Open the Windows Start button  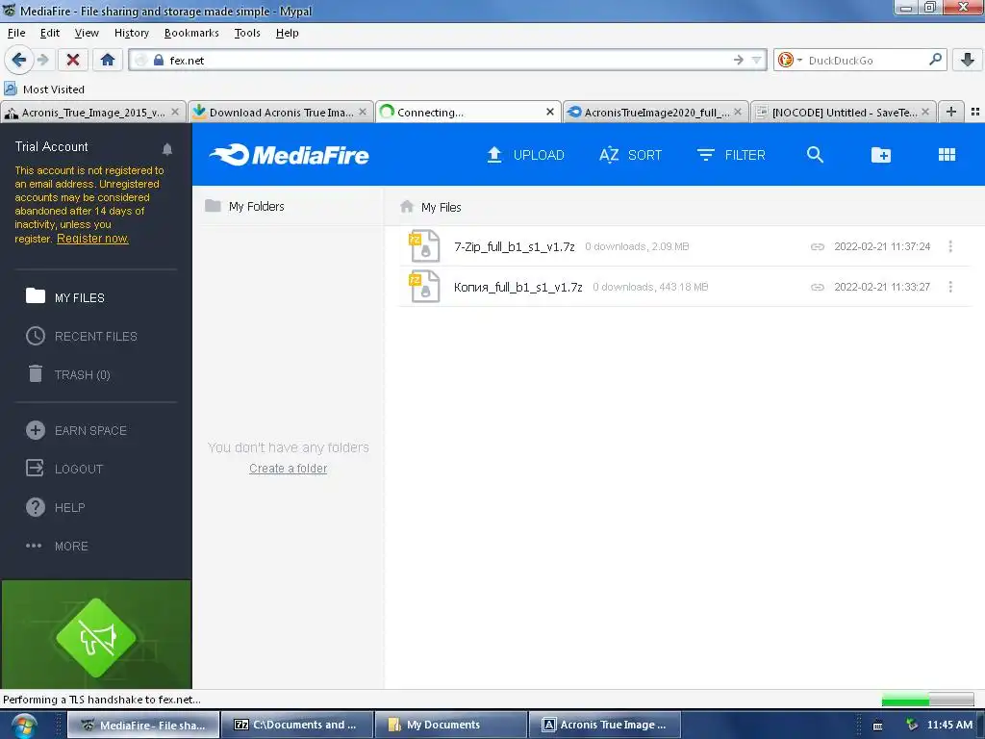(x=23, y=726)
